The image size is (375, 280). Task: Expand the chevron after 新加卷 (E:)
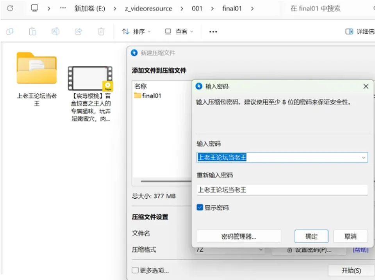coord(115,9)
